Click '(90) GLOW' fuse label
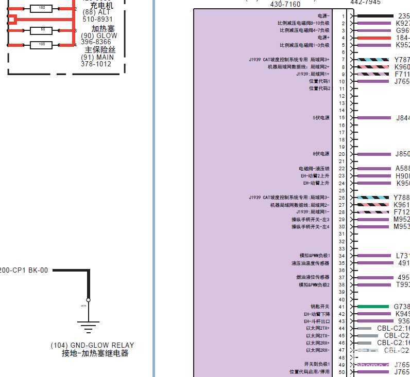Image resolution: width=410 pixels, height=377 pixels. [99, 36]
